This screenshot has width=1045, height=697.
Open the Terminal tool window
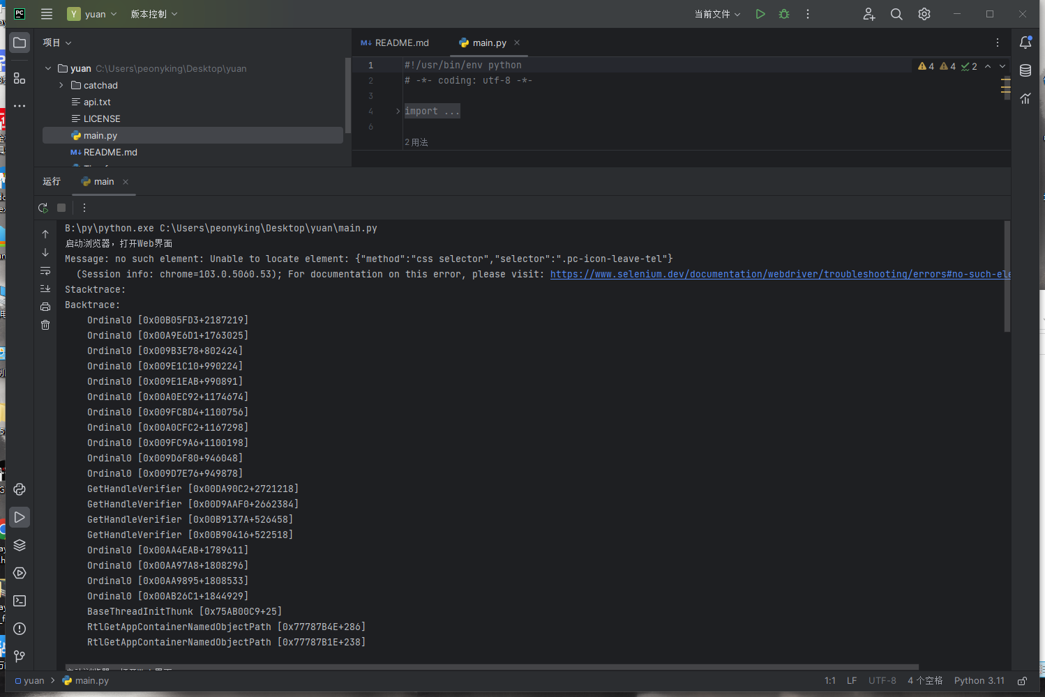(x=19, y=600)
